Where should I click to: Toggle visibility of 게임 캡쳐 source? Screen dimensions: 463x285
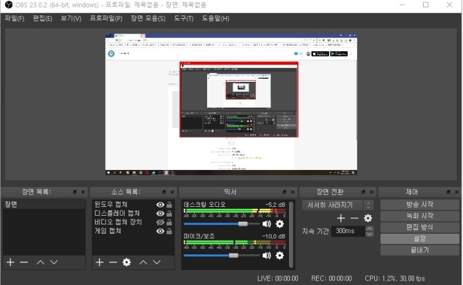[x=160, y=231]
